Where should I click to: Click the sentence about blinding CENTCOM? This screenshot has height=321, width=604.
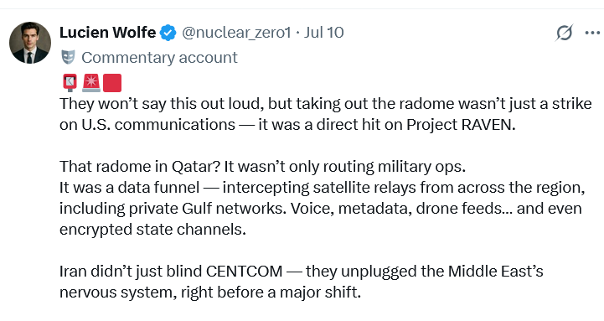[x=302, y=271]
